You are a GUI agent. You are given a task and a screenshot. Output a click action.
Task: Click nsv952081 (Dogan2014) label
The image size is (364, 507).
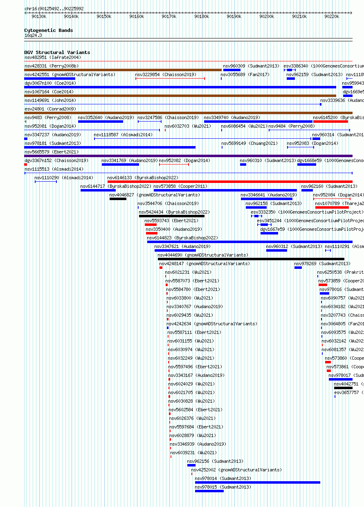tap(50, 126)
